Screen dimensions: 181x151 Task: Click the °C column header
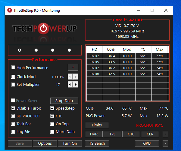coord(143,49)
